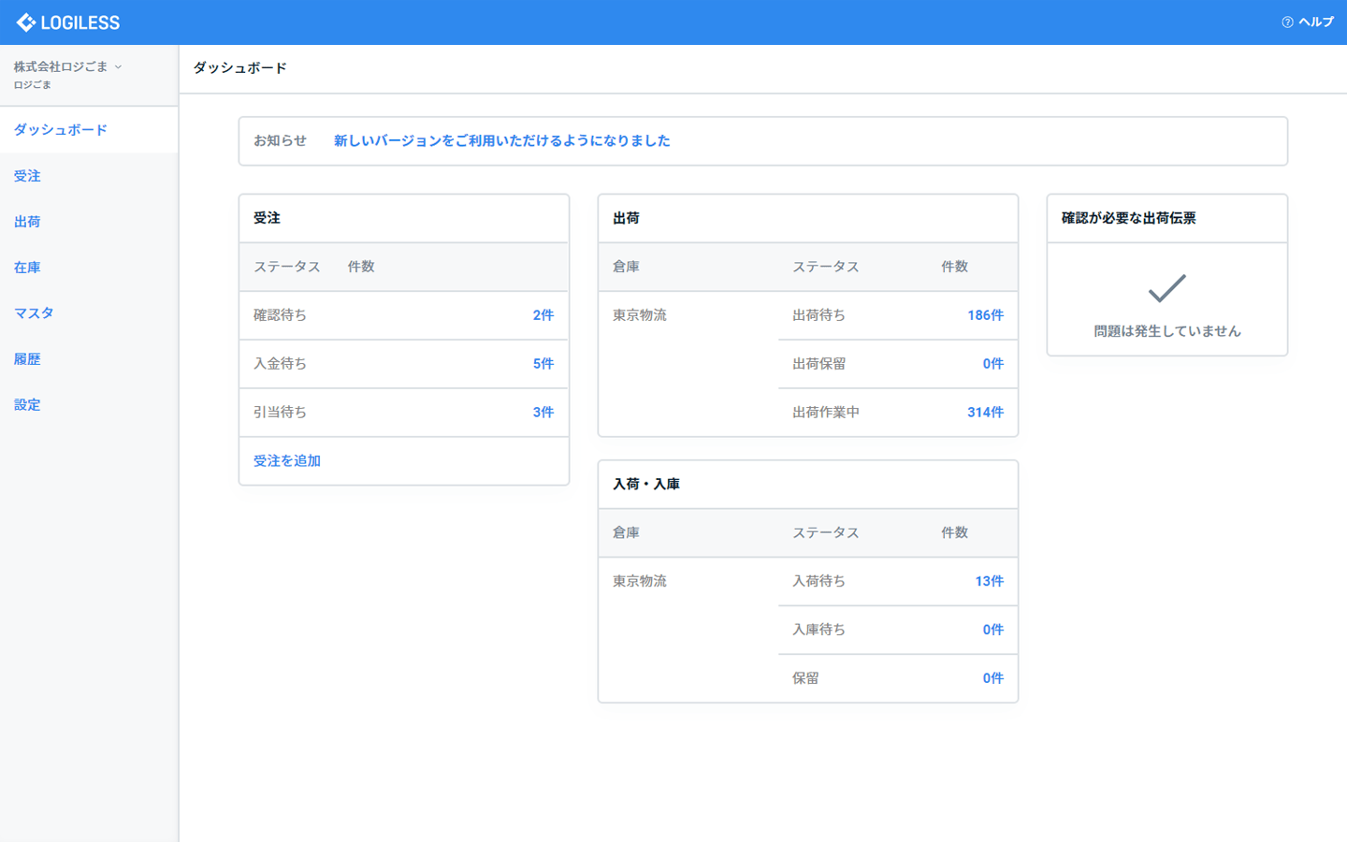Click the 入荷・入庫 card heading
The width and height of the screenshot is (1347, 842).
[646, 485]
